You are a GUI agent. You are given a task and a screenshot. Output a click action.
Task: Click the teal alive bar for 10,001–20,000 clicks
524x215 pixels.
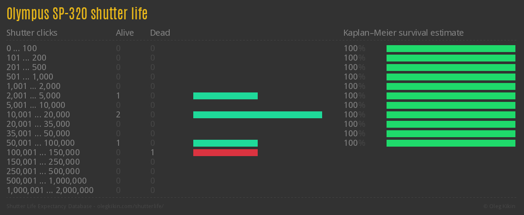pyautogui.click(x=258, y=115)
